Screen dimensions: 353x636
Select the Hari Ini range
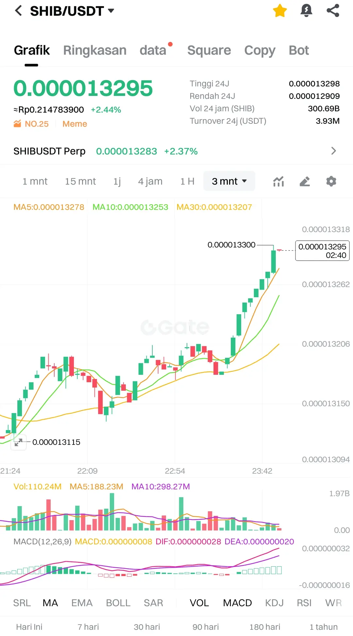(x=29, y=627)
